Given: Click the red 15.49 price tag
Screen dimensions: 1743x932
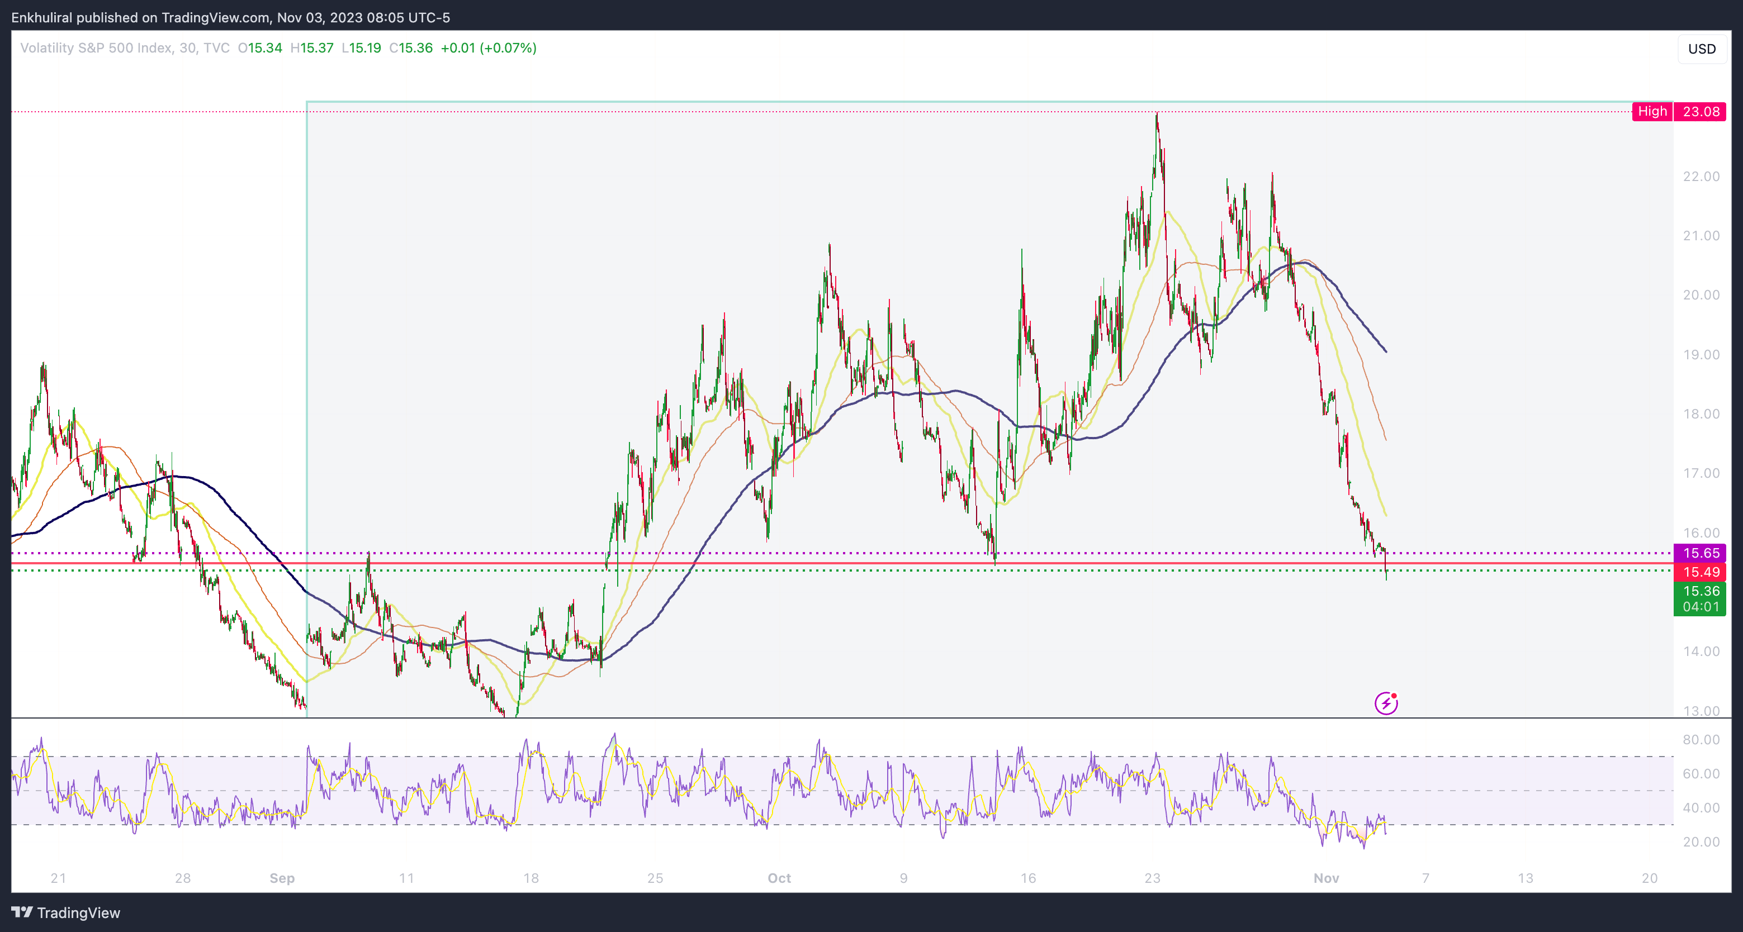Looking at the screenshot, I should 1700,572.
